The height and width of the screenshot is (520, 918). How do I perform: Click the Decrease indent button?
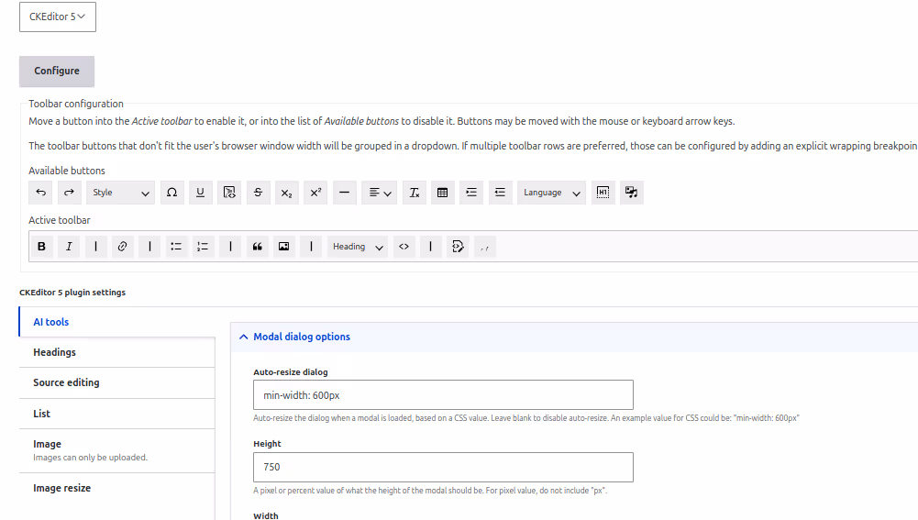(500, 192)
